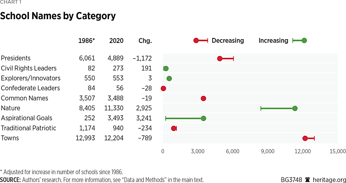Click the Traditional Patriotic red dot
Viewport: 346px width, 183px height.
pyautogui.click(x=173, y=128)
